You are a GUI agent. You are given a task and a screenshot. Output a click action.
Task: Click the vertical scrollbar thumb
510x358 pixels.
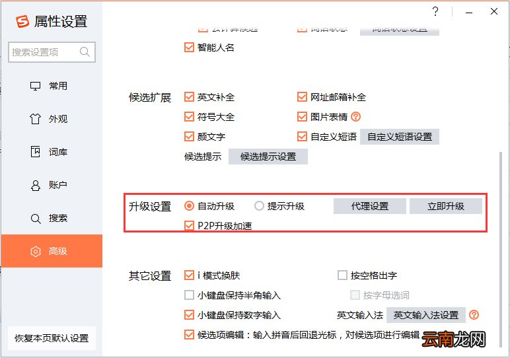(500, 249)
